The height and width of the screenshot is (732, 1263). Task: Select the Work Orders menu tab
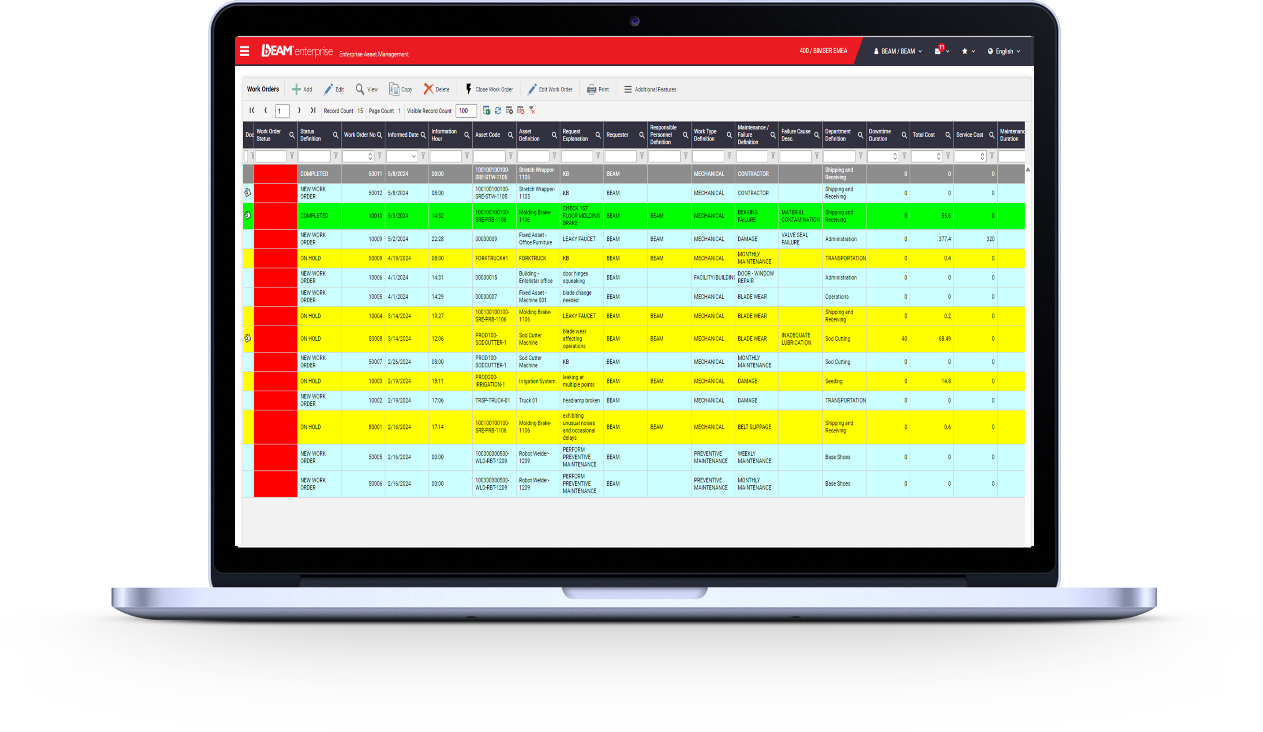(262, 89)
